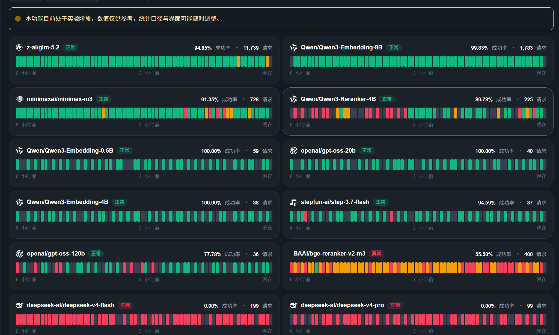This screenshot has height=335, width=559.
Task: Click the z-ai/glm-5.2 provider logo icon
Action: [x=19, y=48]
